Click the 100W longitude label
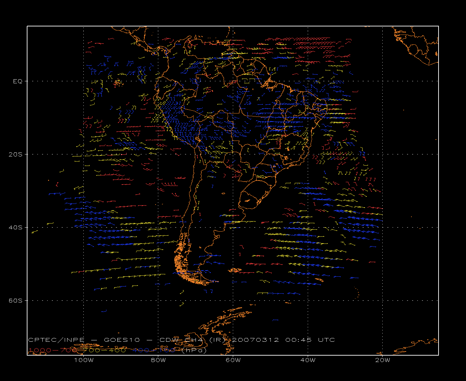This screenshot has height=381, width=466. point(84,360)
